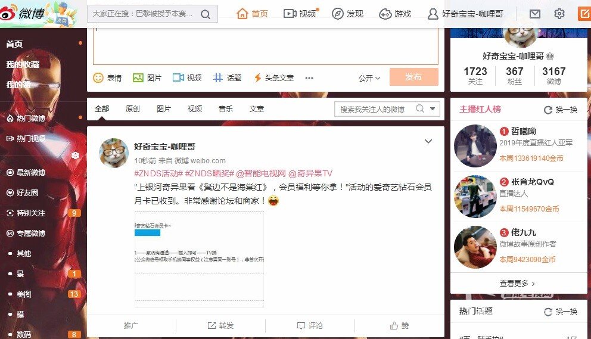Open 公开 visibility dropdown
Screen dimensions: 591x339
[369, 78]
